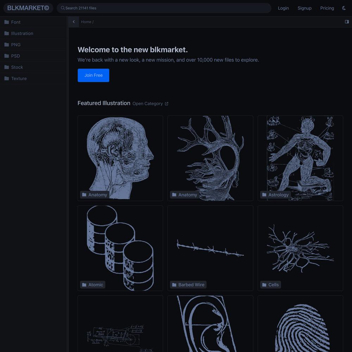Viewport: 352px width, 352px height.
Task: Collapse sidebar with the back chevron
Action: click(x=74, y=22)
